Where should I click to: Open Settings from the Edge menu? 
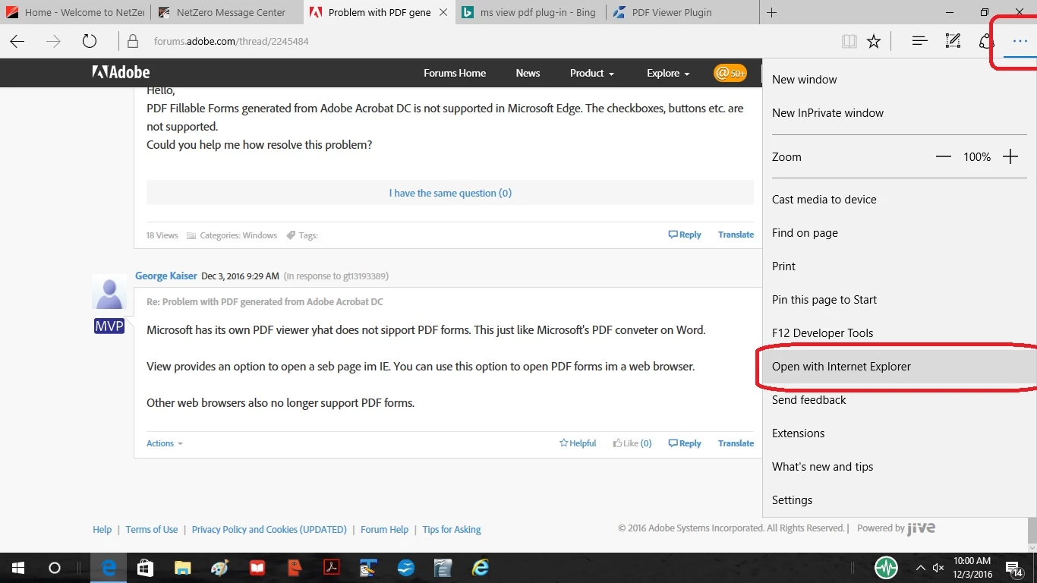899,500
